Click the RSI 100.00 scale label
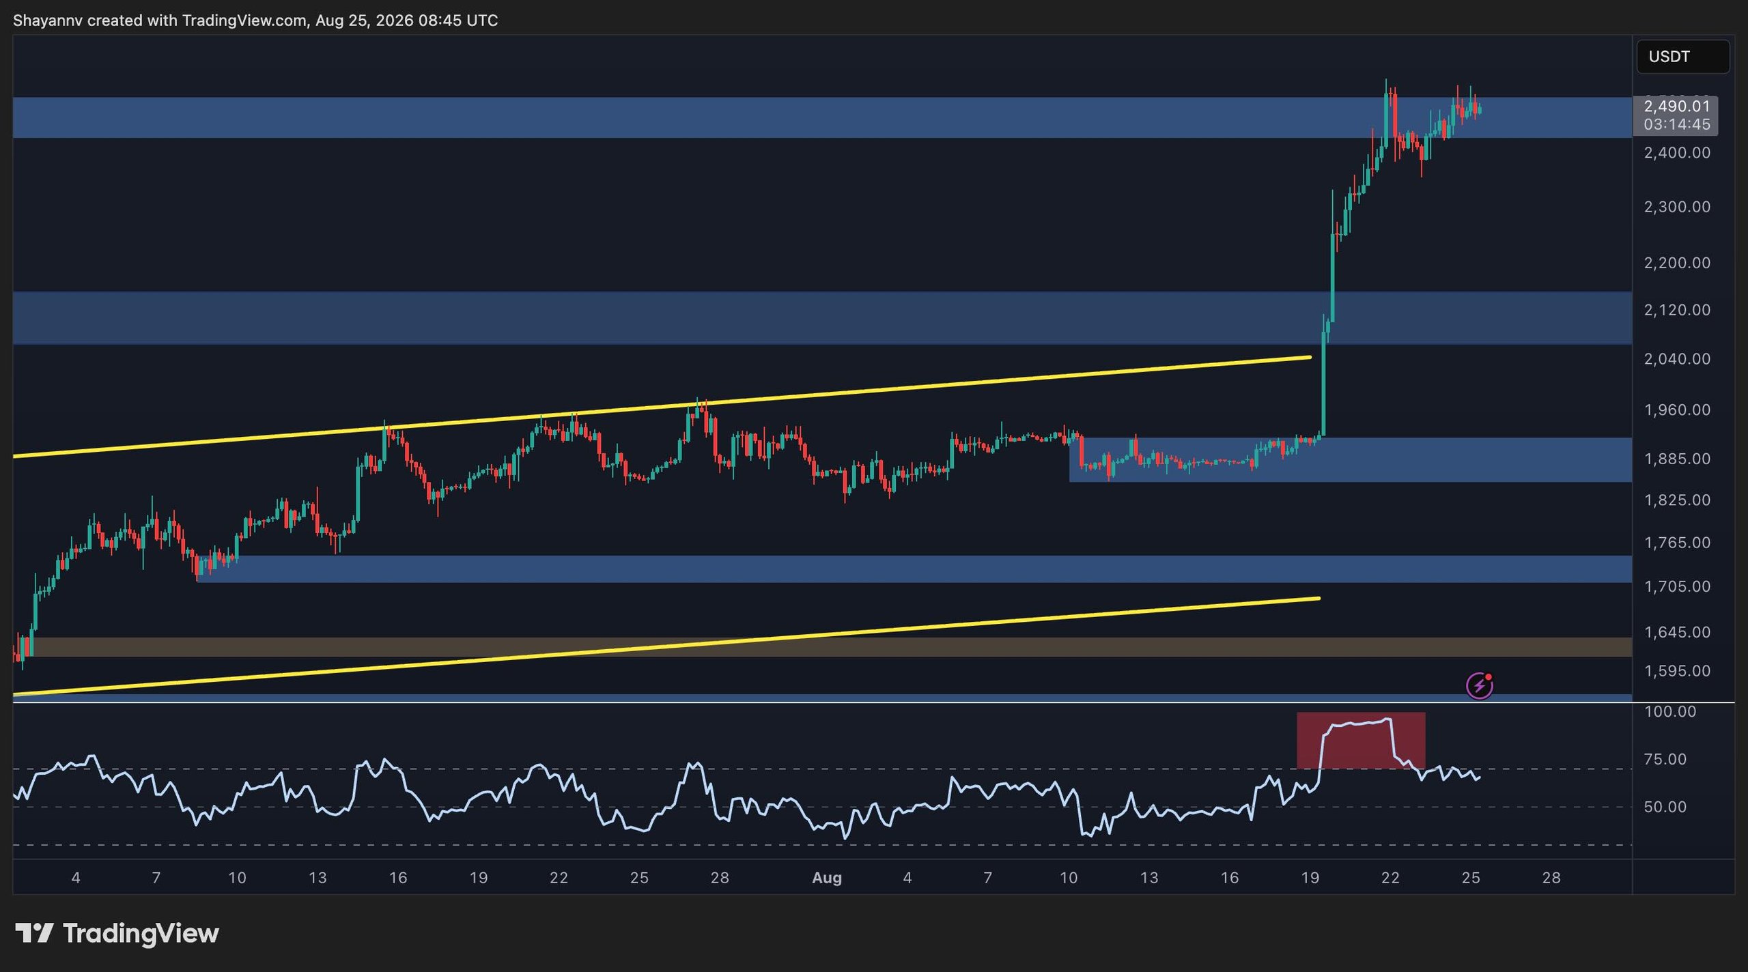This screenshot has height=972, width=1748. pos(1670,712)
